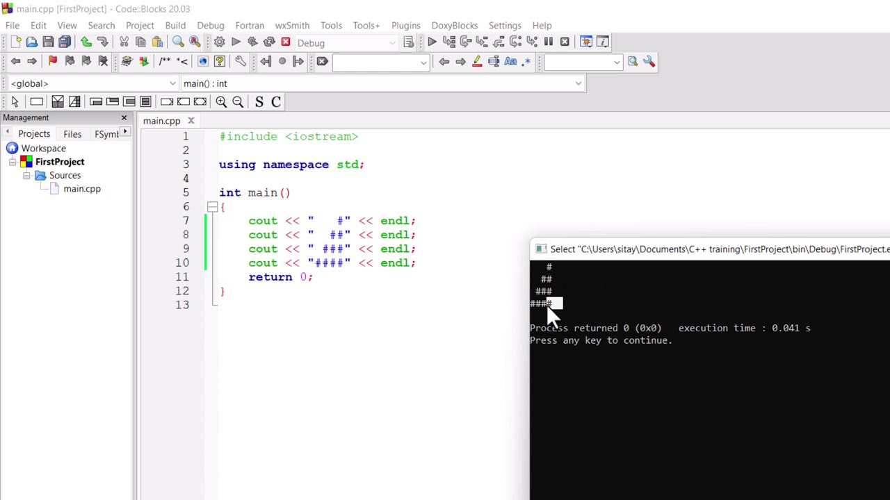Click the Zoom out magnifier icon
This screenshot has width=890, height=500.
(x=238, y=102)
